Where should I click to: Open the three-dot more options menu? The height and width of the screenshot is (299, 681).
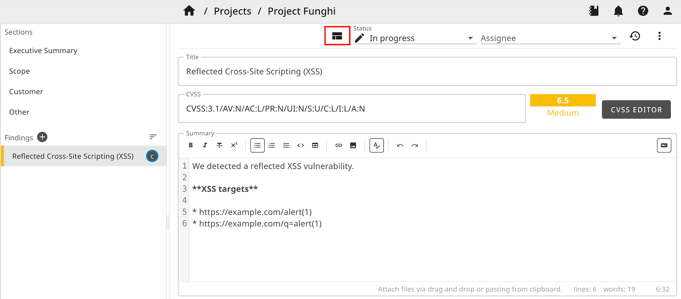pyautogui.click(x=659, y=36)
